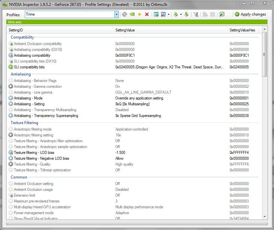Screen dimensions: 274x230
Task: Click icon beside Extension limit row
Action: (11, 195)
